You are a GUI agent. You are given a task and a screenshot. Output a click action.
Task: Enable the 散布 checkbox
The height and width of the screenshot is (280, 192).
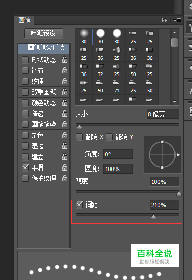(x=25, y=70)
